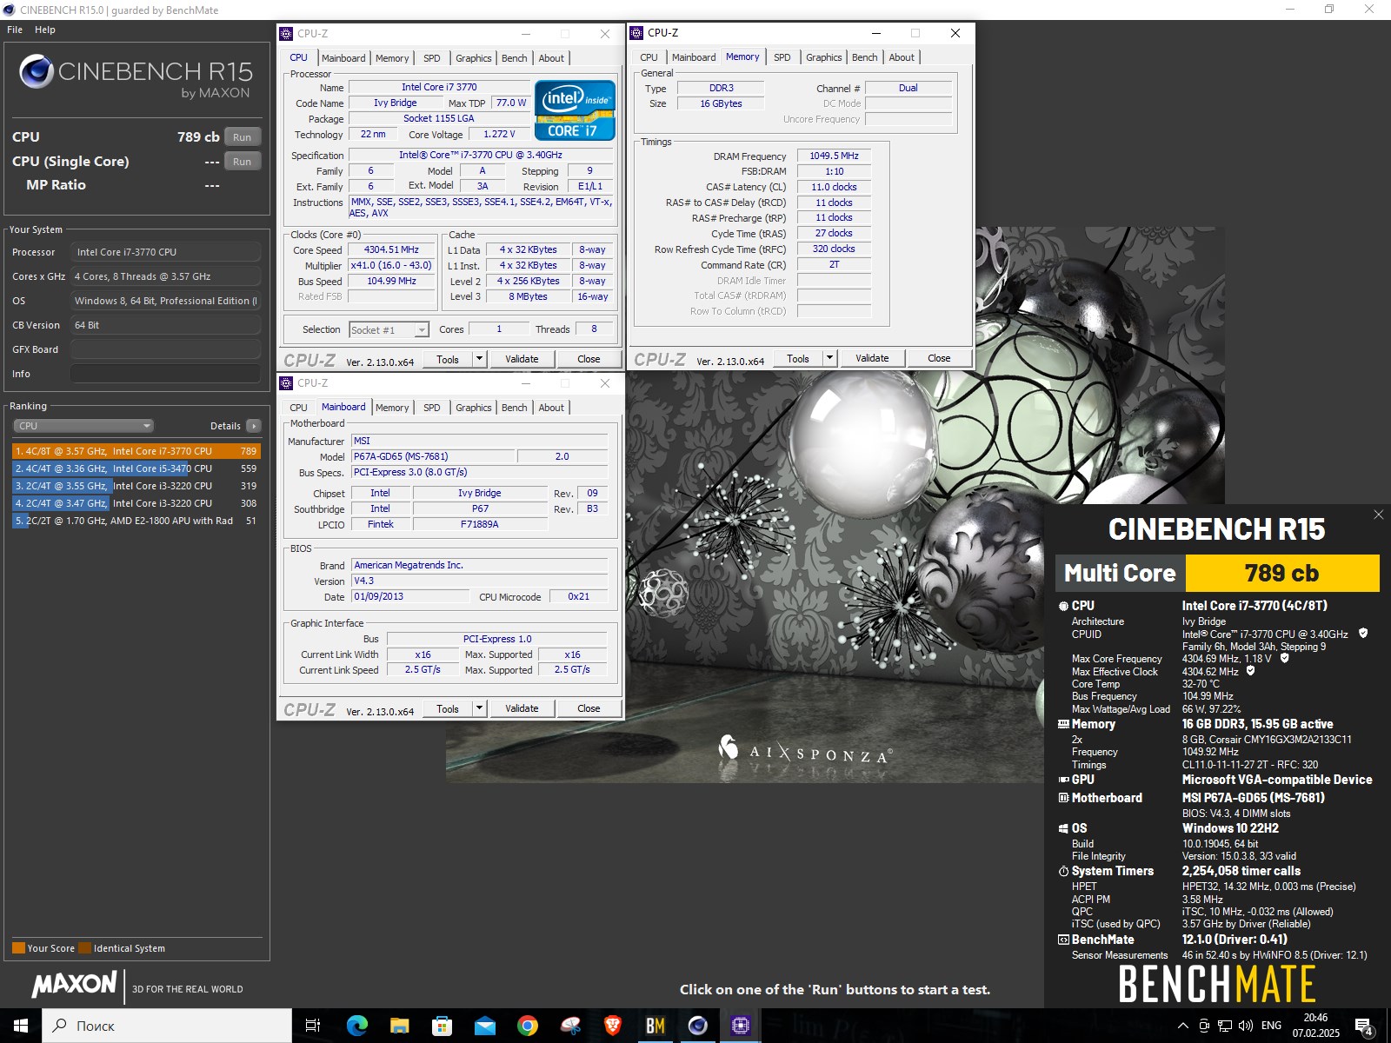Run the CPU Single Core benchmark
Screen dimensions: 1391x1043
pyautogui.click(x=243, y=162)
